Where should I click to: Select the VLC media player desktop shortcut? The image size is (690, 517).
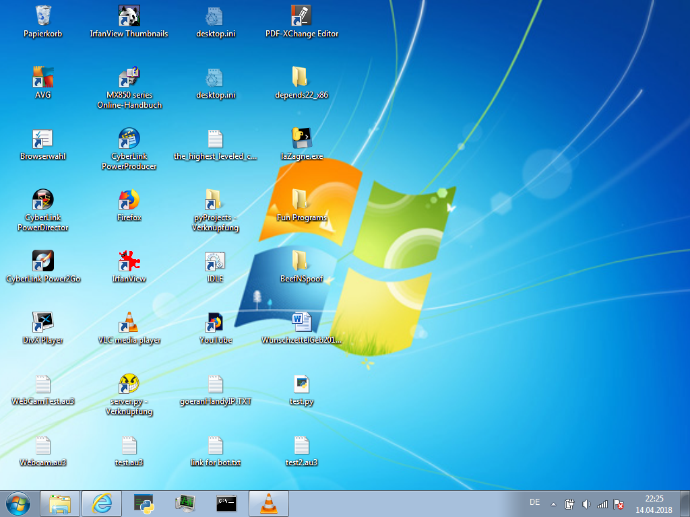129,328
